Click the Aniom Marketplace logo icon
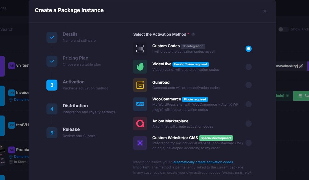The width and height of the screenshot is (309, 180). click(x=140, y=123)
